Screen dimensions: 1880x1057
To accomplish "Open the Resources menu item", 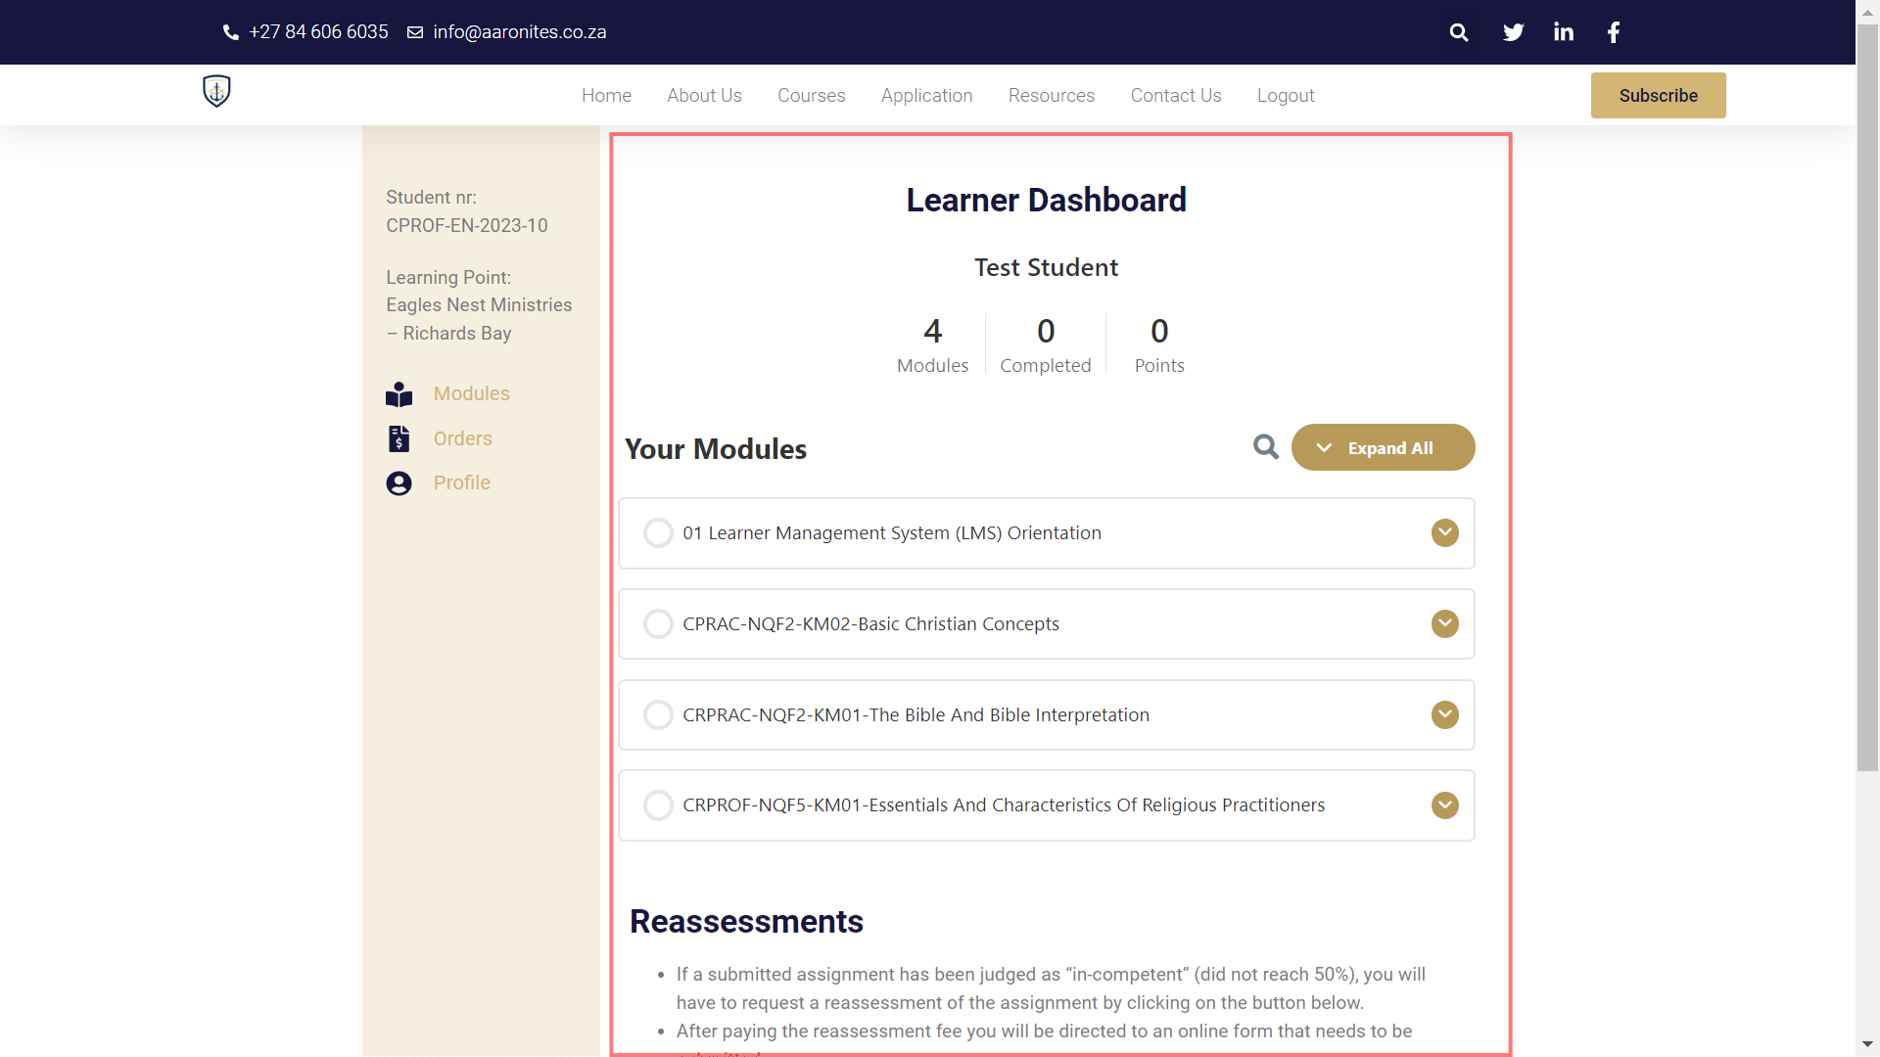I will (1052, 96).
